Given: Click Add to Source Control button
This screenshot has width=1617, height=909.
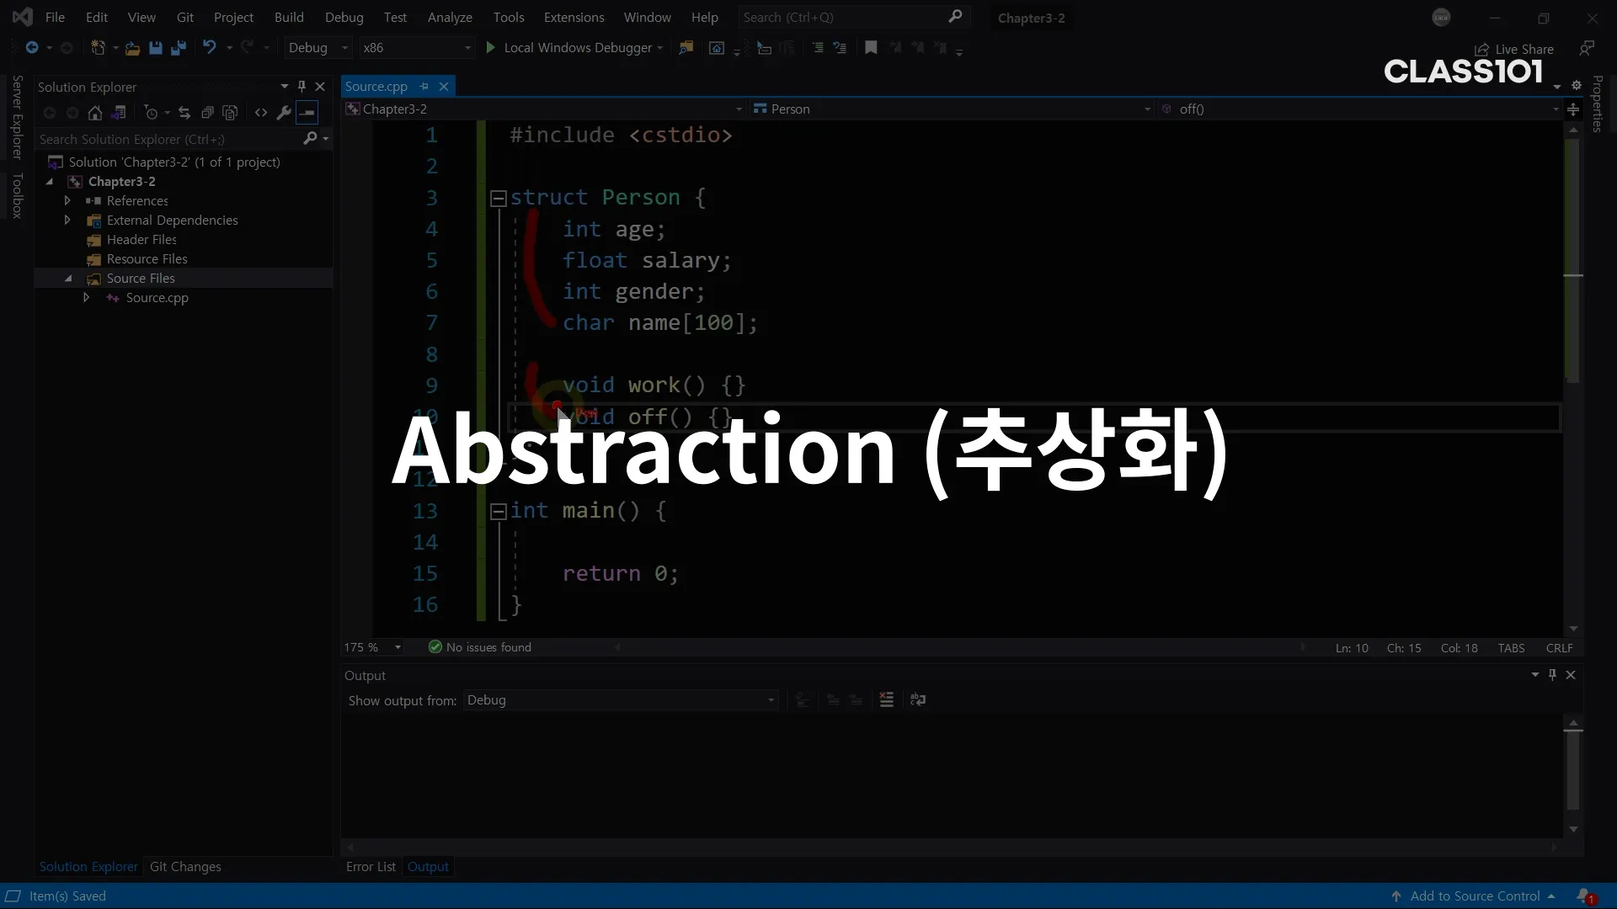Looking at the screenshot, I should 1474,896.
